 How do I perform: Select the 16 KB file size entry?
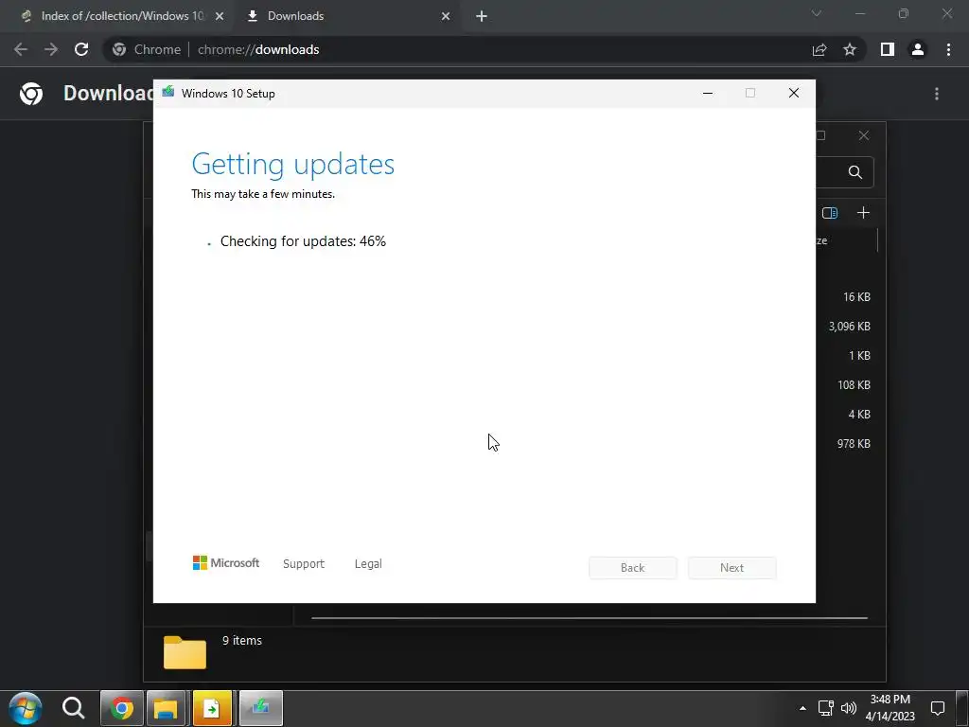click(x=856, y=296)
